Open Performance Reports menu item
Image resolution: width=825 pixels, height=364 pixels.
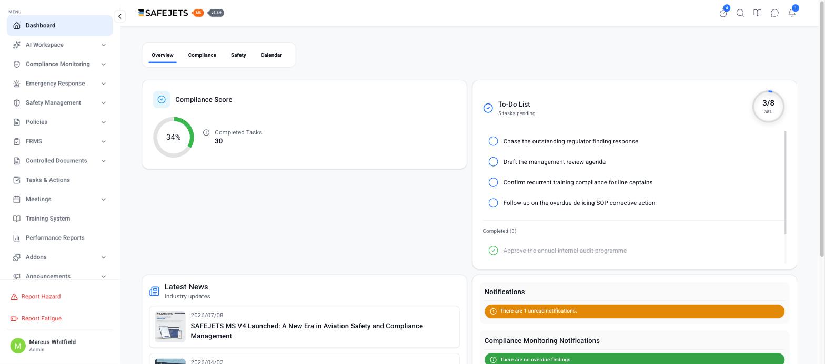coord(60,238)
